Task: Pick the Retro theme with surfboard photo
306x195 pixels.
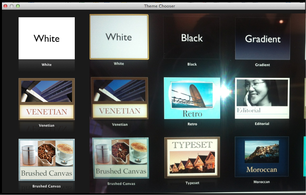Action: point(192,98)
